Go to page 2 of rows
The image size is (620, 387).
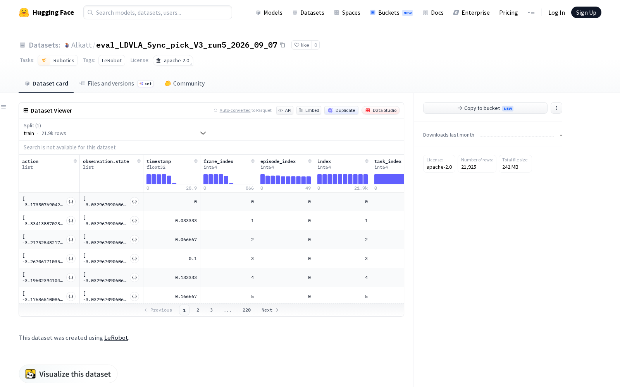pyautogui.click(x=198, y=310)
